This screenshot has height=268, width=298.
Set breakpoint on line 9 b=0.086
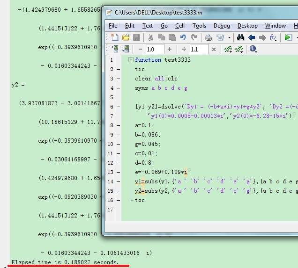point(118,135)
